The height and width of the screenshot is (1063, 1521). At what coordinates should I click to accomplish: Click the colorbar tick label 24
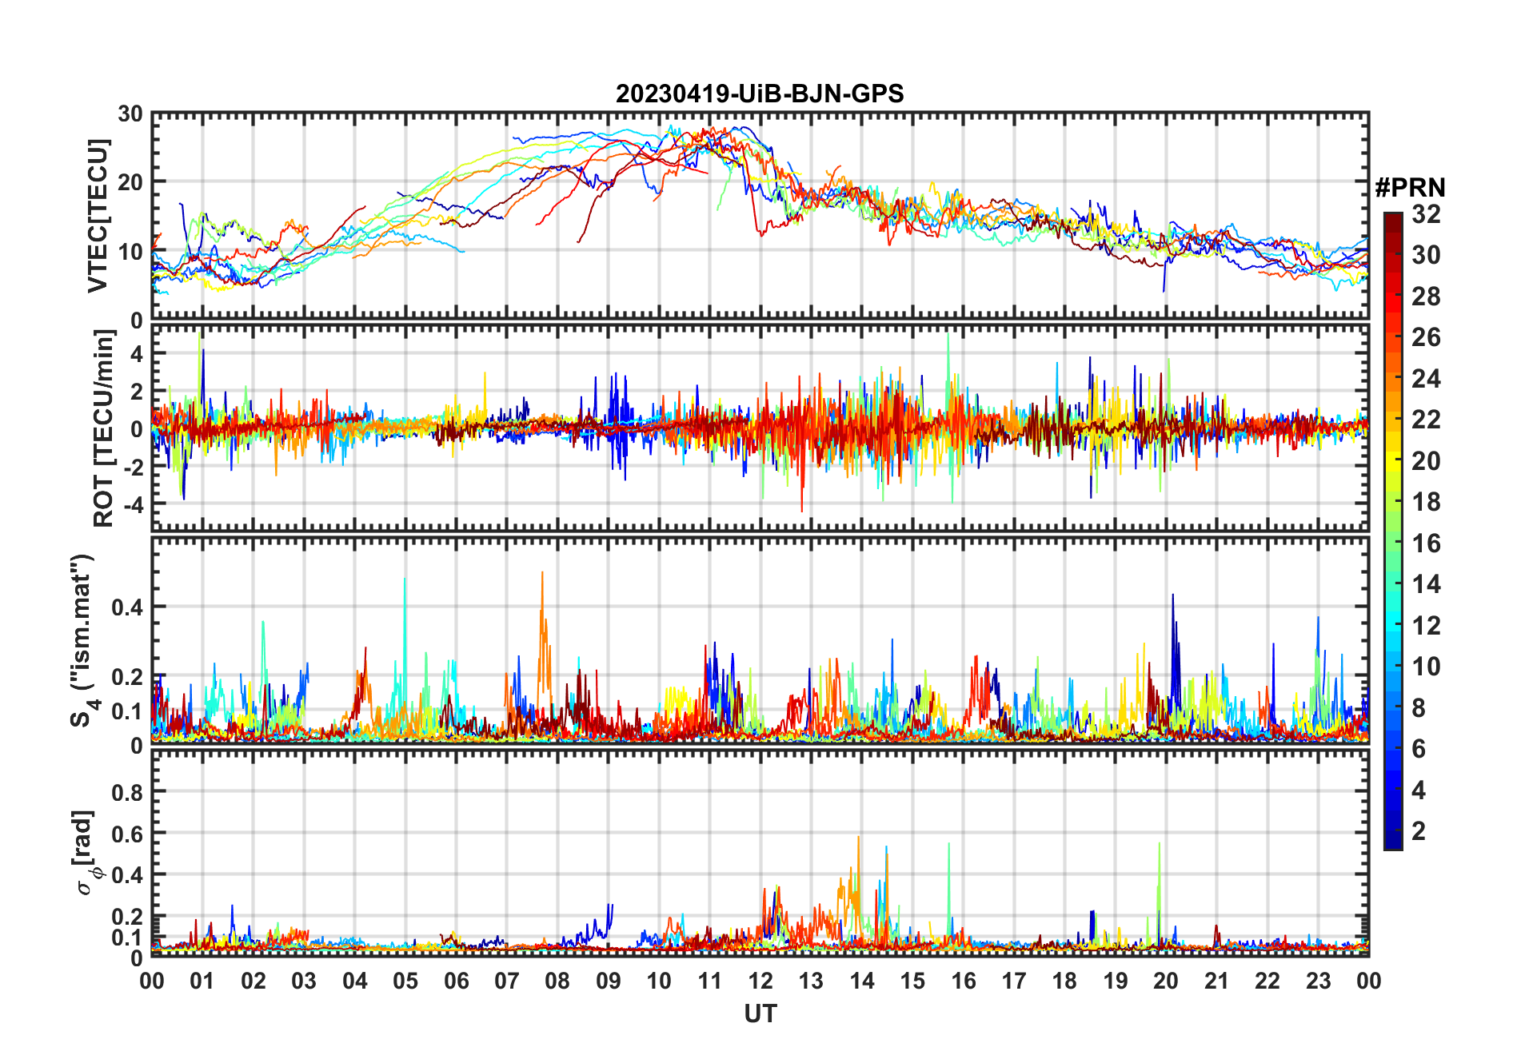1426,379
